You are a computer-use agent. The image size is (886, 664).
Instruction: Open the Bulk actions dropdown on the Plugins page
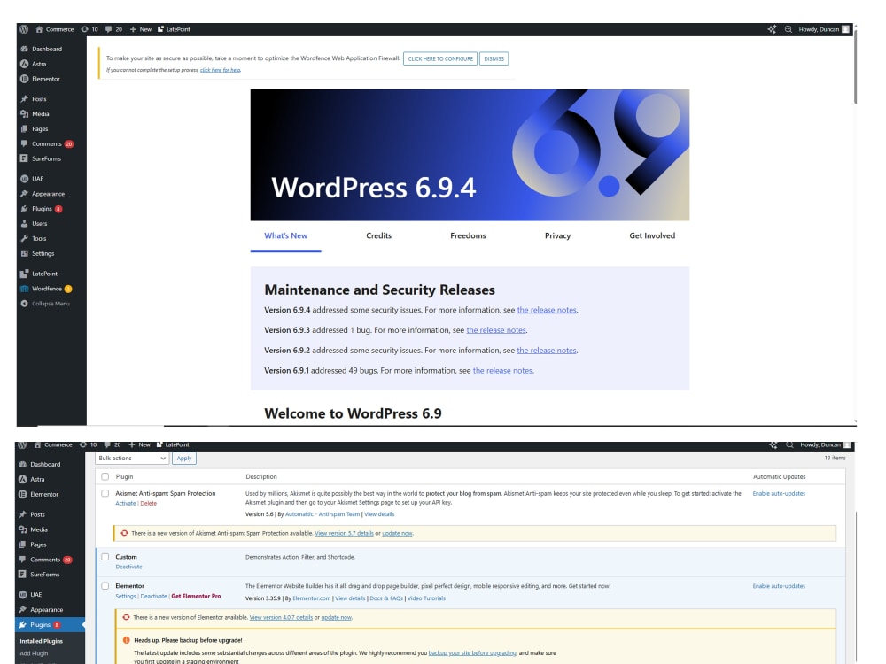tap(132, 458)
